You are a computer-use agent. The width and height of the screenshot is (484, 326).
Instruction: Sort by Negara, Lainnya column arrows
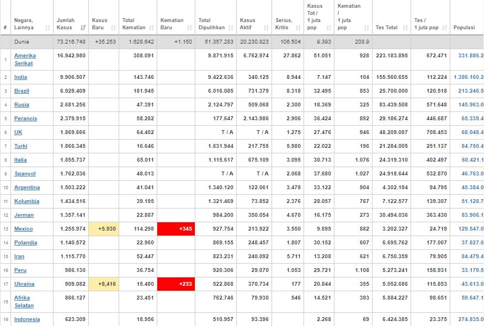[x=47, y=28]
